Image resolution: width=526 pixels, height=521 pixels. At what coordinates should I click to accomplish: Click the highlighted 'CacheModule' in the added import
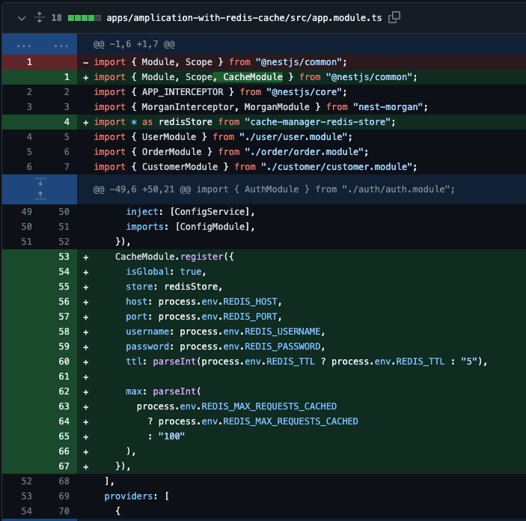(x=253, y=77)
